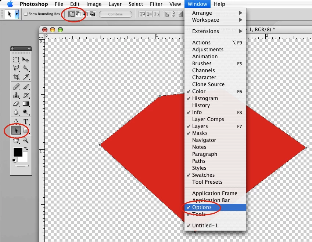Select the Move tool
Viewport: 312px width, 242px height.
pyautogui.click(x=25, y=60)
